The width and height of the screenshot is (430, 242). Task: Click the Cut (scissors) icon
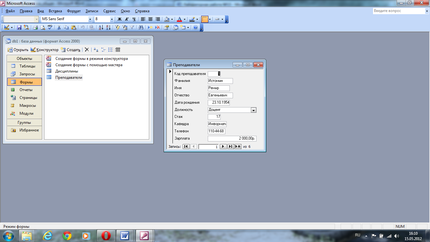pyautogui.click(x=59, y=27)
